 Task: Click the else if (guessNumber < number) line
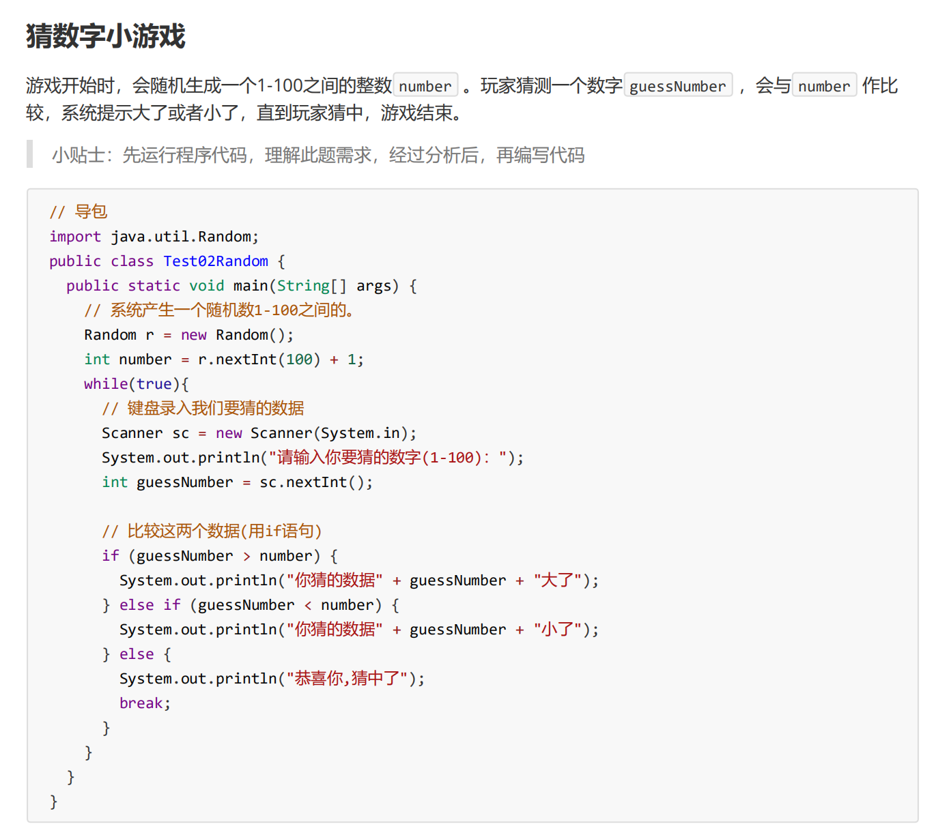(251, 605)
